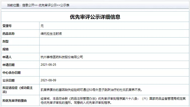Select the 受理号 value 无
This screenshot has height=107, width=190.
(42, 26)
